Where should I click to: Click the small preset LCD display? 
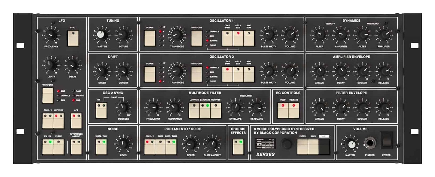pos(265,144)
